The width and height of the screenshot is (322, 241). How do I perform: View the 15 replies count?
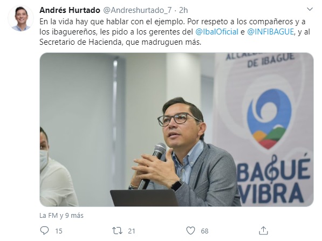(59, 231)
